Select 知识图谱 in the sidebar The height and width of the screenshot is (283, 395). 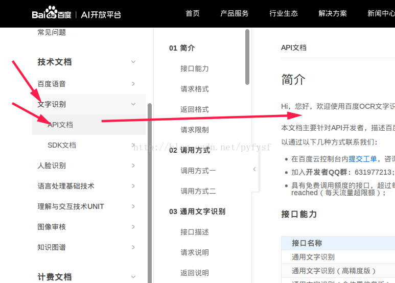(x=52, y=247)
